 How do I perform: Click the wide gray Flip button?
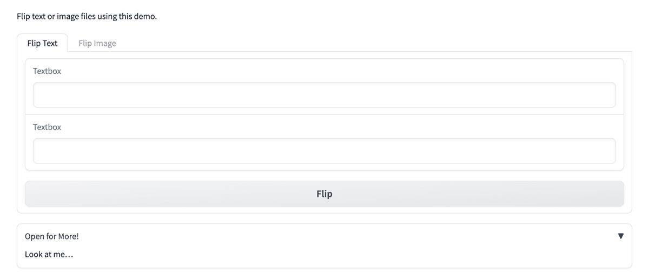click(x=324, y=194)
